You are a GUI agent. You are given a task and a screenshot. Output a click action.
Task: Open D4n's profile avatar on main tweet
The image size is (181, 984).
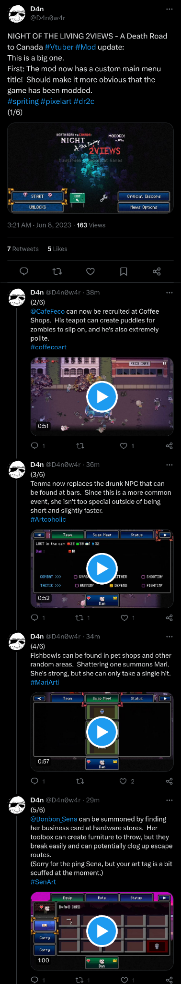click(17, 14)
